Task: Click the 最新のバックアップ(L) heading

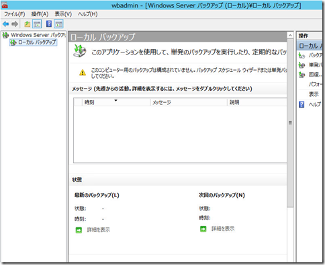Action: coord(97,195)
